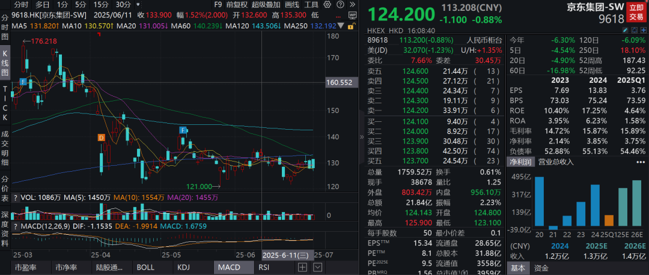Toggle 前复权 price adjustment
The width and height of the screenshot is (649, 275).
point(236,4)
